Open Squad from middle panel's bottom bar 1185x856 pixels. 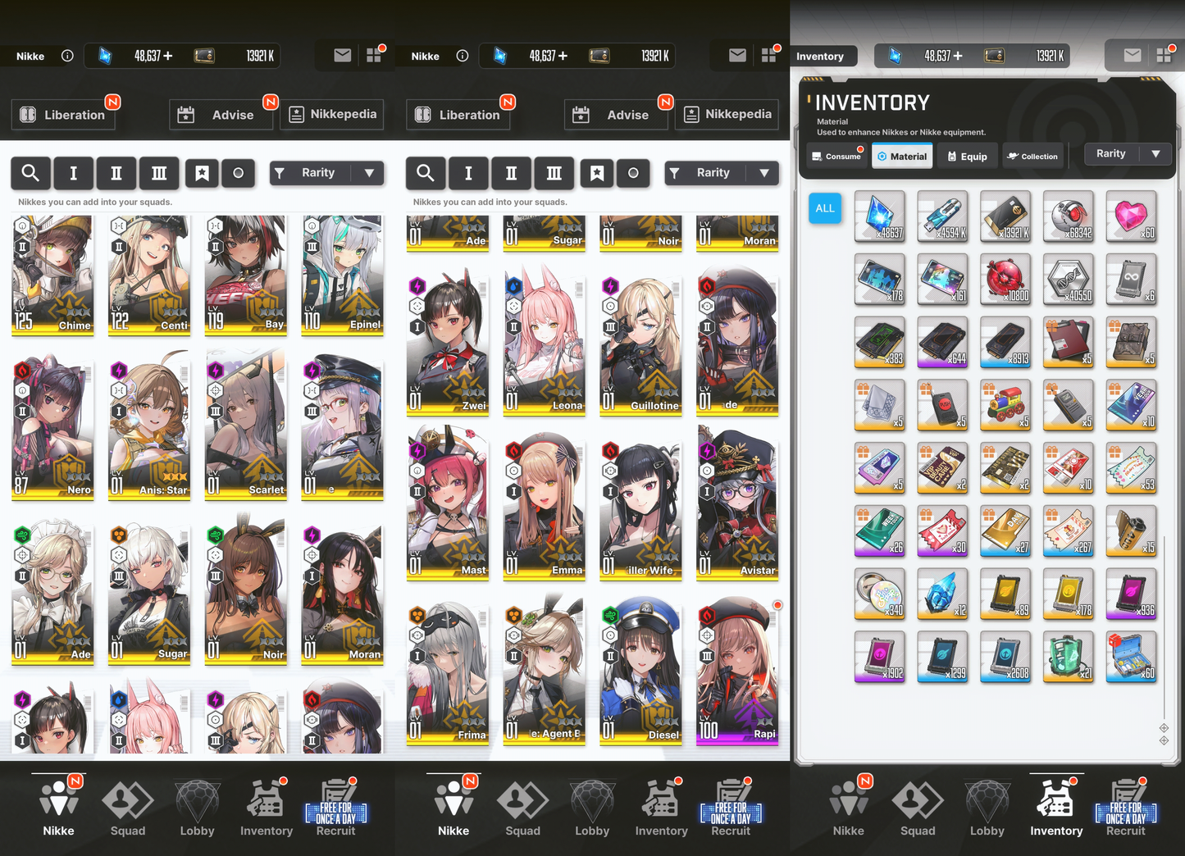(x=522, y=808)
